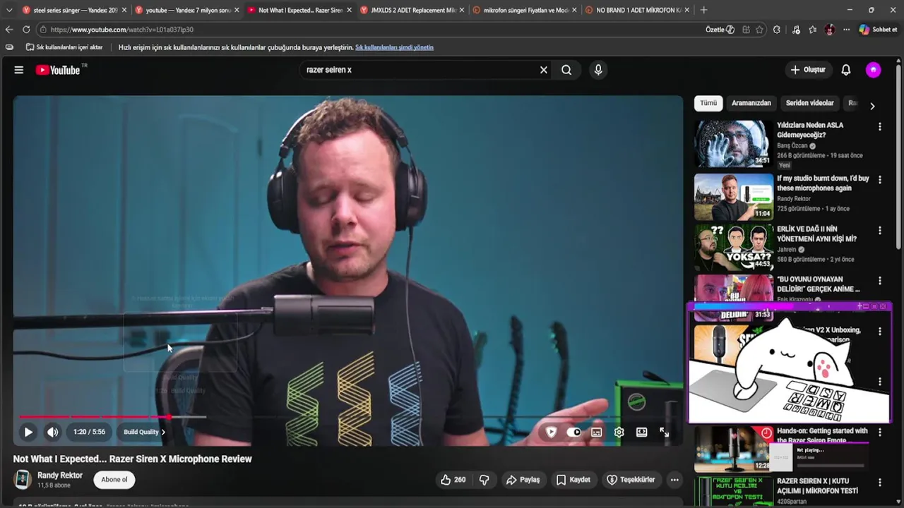Open the YouTube guide hamburger menu
Viewport: 904px width, 508px height.
pos(19,70)
